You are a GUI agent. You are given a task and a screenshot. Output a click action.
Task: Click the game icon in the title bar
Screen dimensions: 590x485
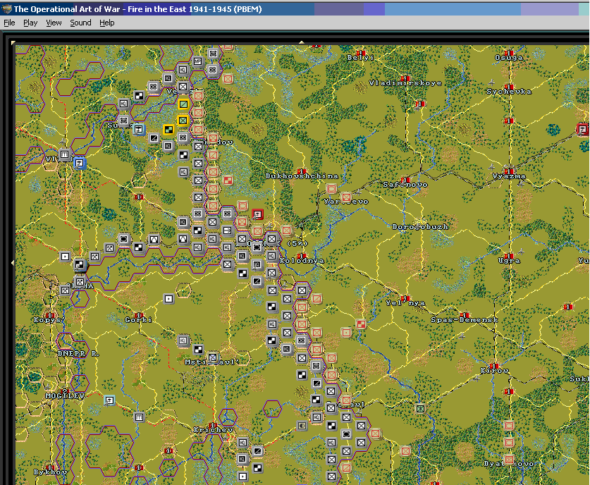(x=7, y=8)
